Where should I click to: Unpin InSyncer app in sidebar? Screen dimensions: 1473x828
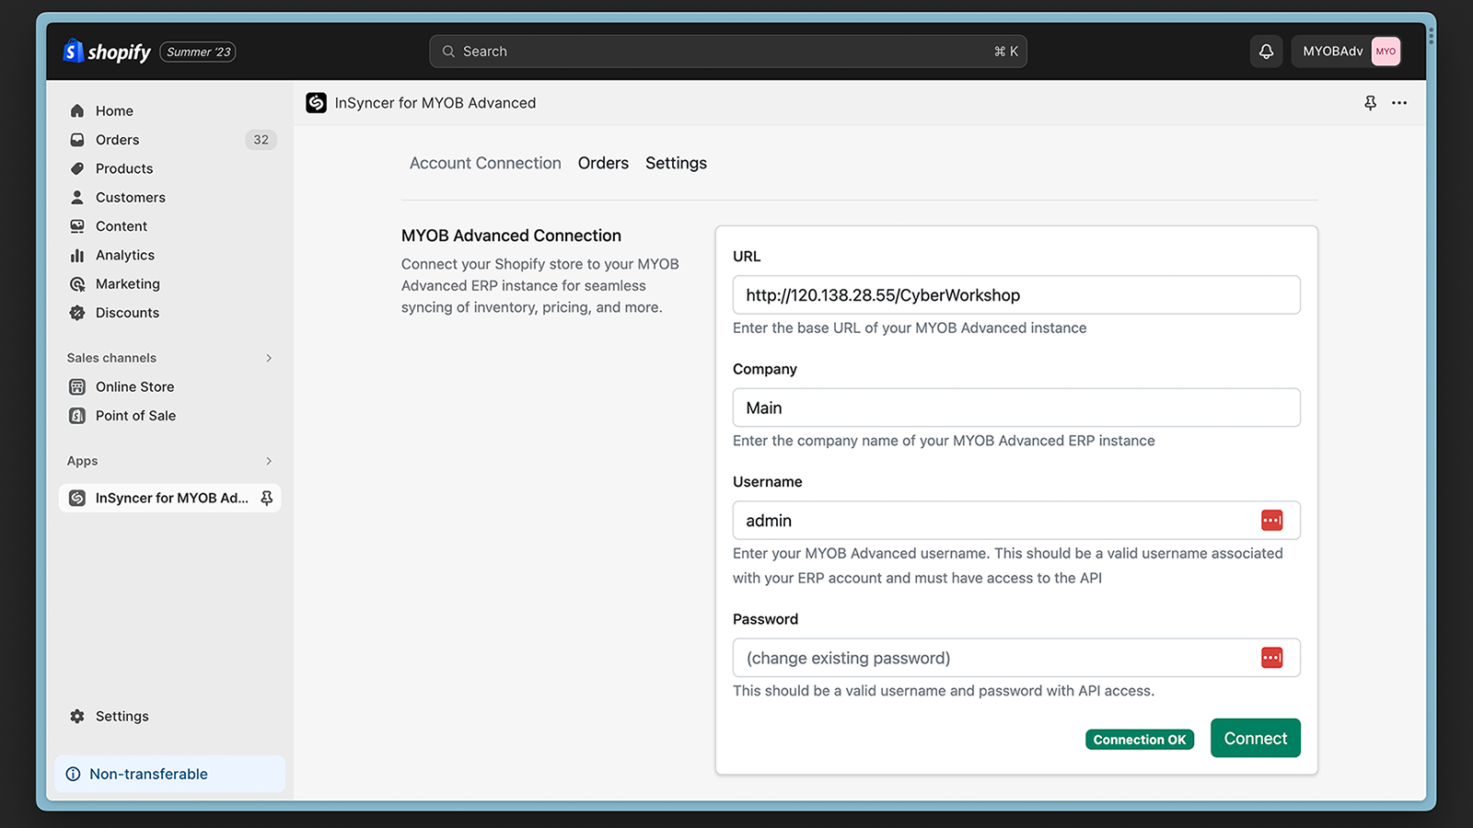pos(267,498)
